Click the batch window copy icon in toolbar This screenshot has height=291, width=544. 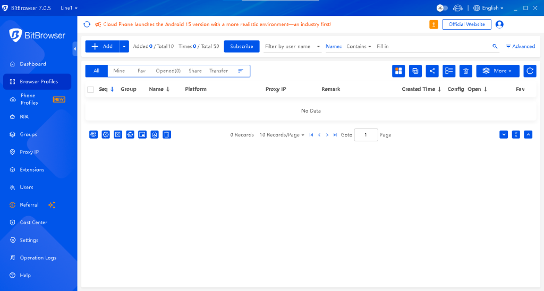pyautogui.click(x=415, y=71)
